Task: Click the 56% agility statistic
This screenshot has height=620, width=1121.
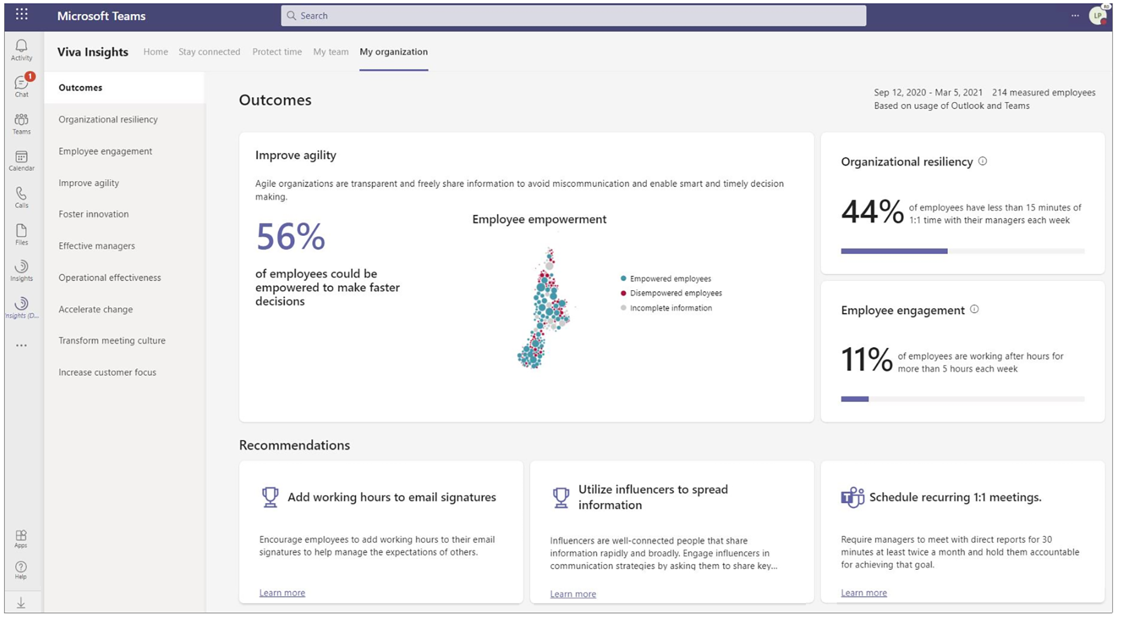Action: tap(291, 236)
